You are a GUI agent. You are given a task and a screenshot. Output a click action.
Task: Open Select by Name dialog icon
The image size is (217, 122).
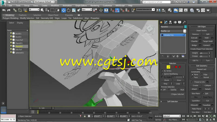tap(47, 10)
